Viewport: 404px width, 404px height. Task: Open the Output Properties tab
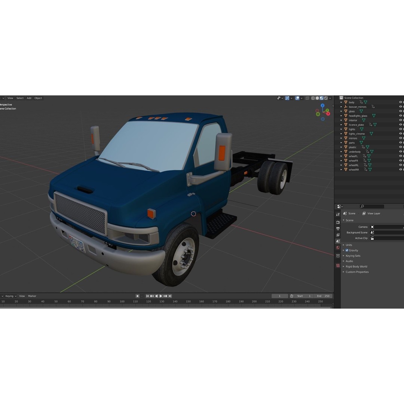point(338,227)
